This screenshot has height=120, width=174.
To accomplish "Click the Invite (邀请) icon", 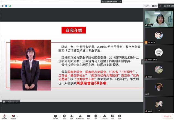I will (72, 116).
